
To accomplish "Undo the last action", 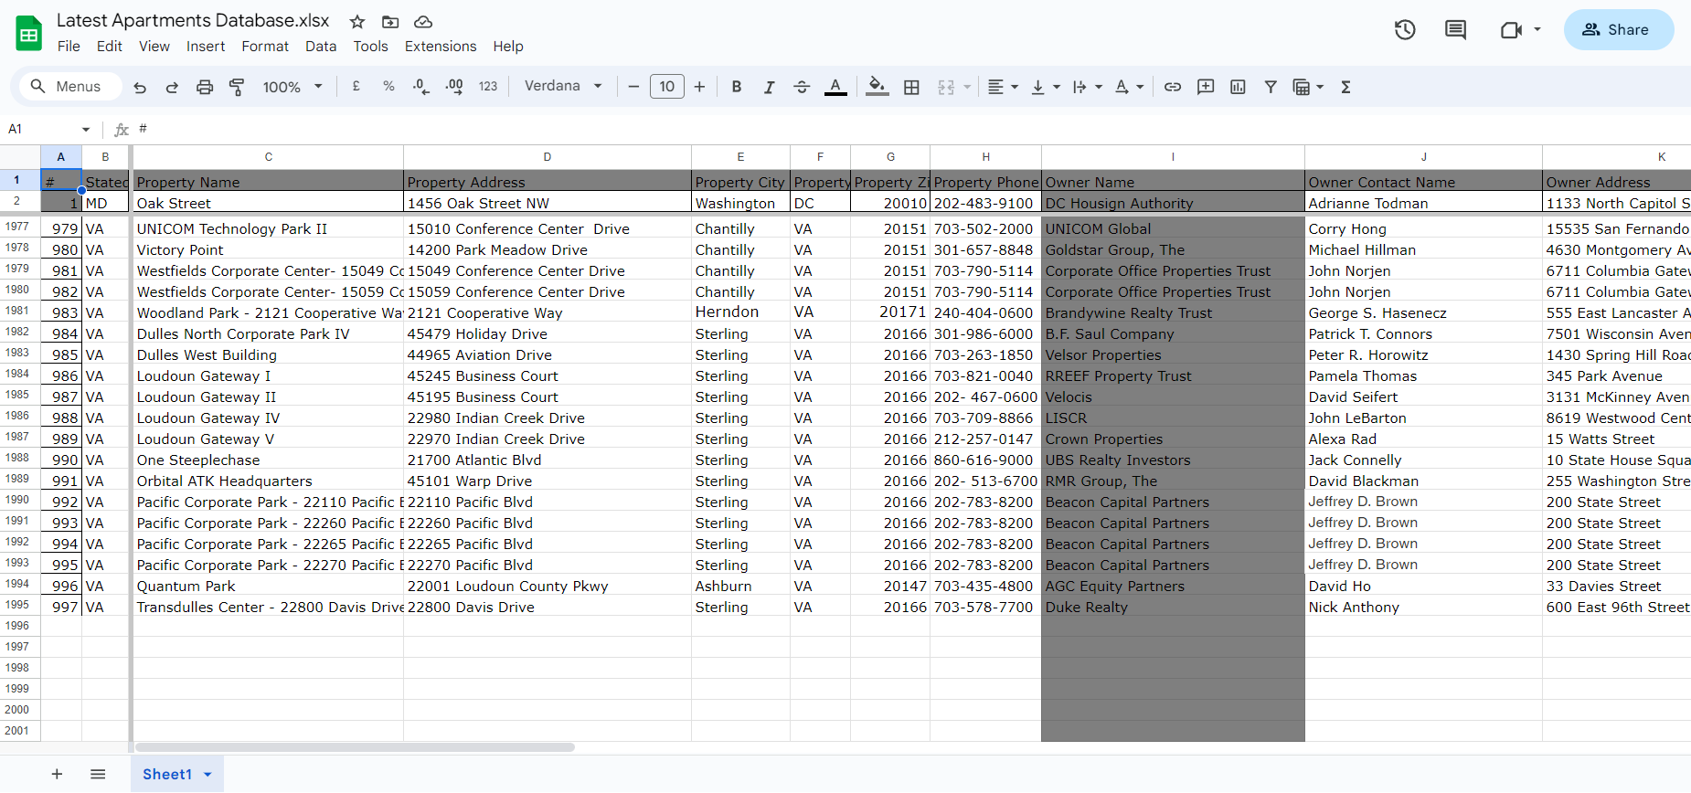I will click(x=140, y=87).
